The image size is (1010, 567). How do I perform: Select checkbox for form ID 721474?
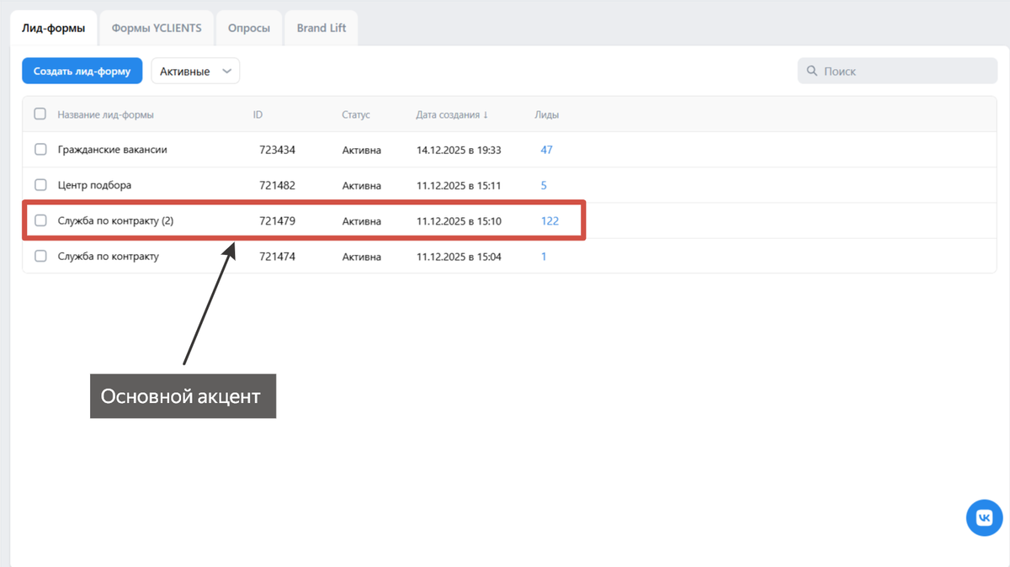40,256
